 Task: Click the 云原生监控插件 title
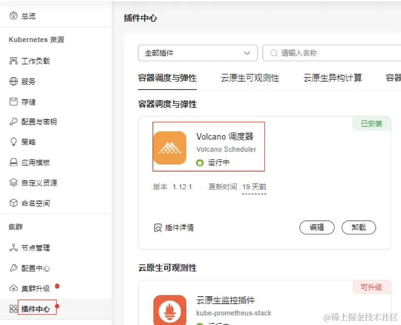pyautogui.click(x=225, y=300)
